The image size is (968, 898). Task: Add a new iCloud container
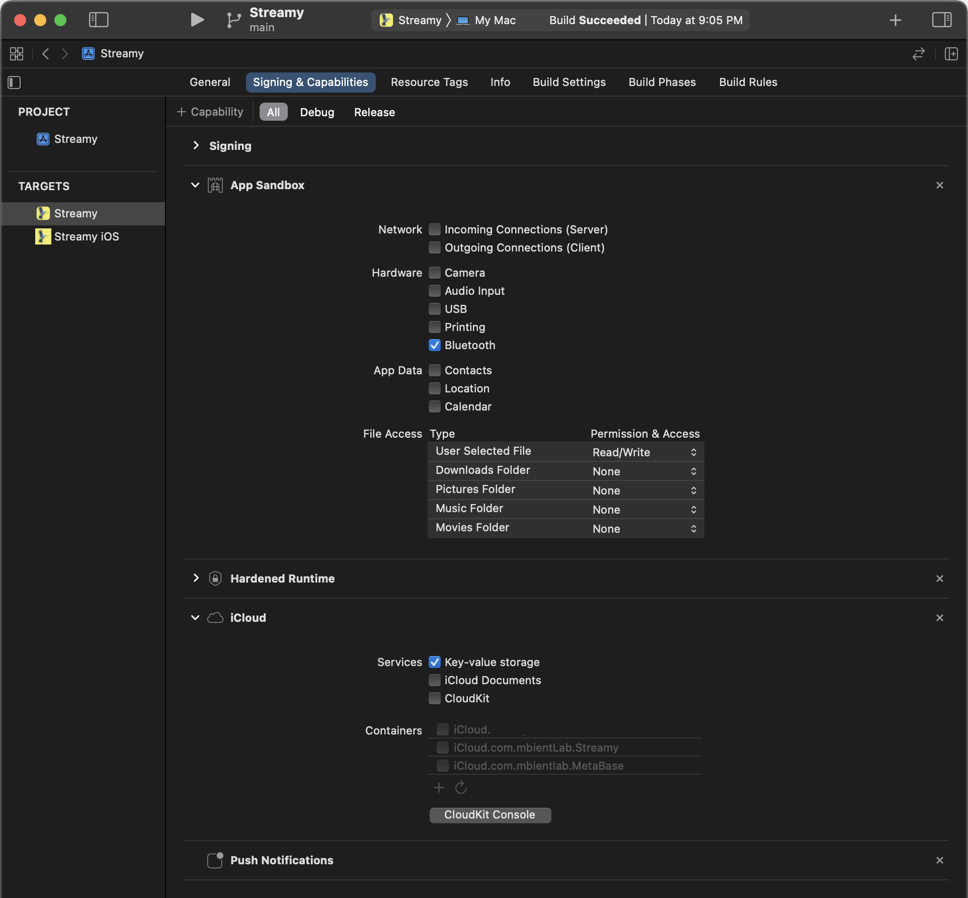[439, 787]
